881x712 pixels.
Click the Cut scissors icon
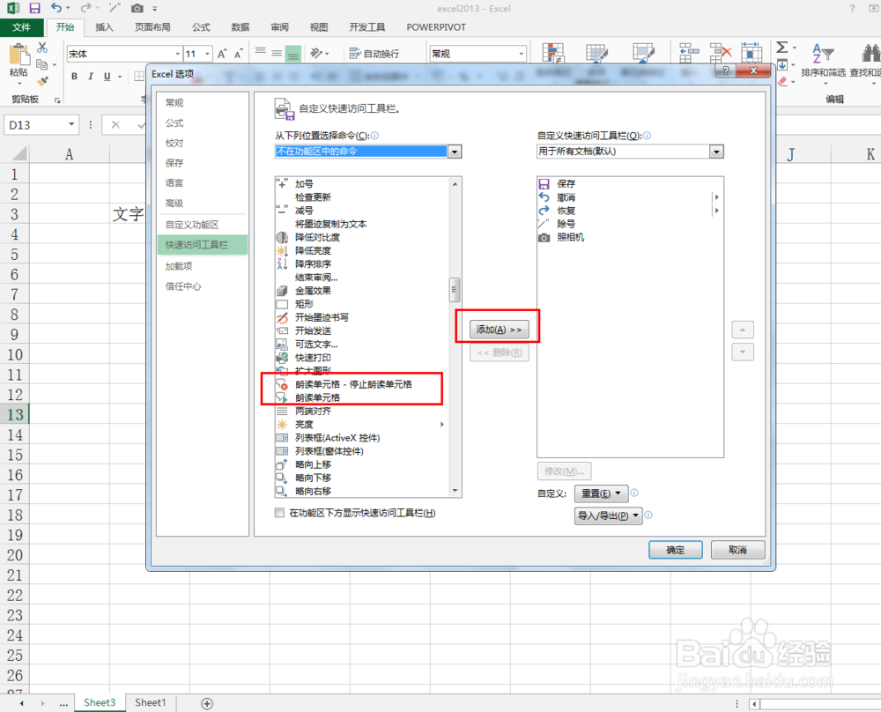(42, 48)
